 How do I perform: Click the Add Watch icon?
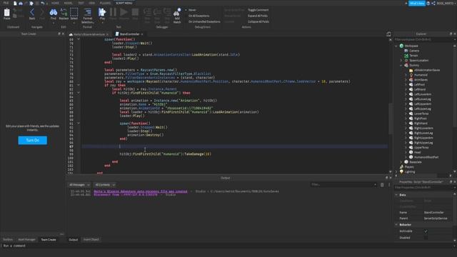177,13
